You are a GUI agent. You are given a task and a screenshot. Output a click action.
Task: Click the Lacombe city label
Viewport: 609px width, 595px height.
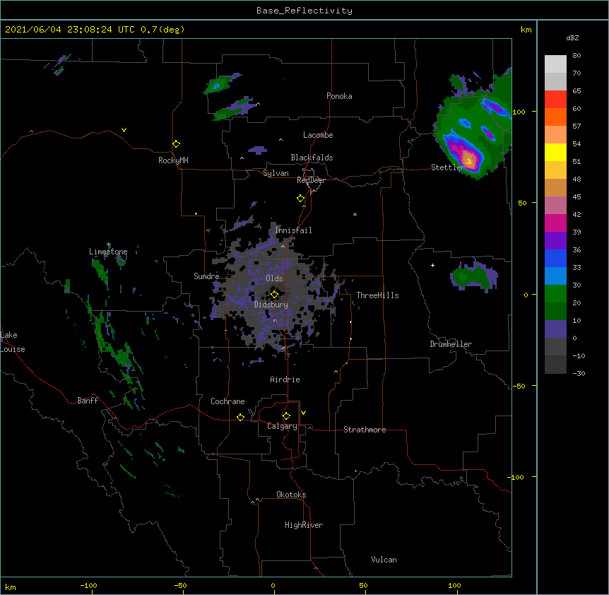pos(318,135)
